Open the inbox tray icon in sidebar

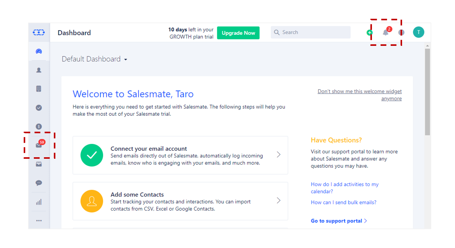click(x=39, y=164)
